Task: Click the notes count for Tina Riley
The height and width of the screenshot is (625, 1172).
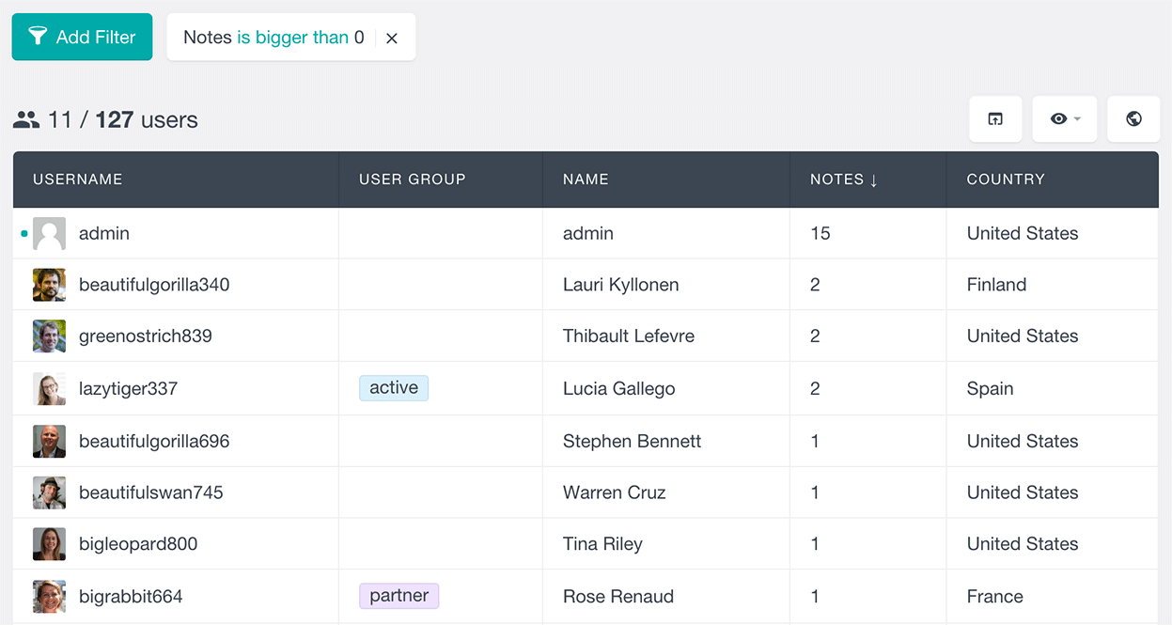Action: click(x=815, y=543)
